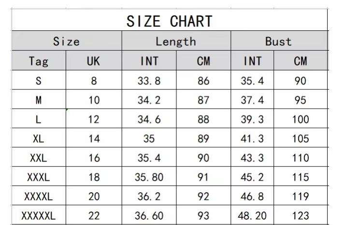The height and width of the screenshot is (225, 345).
Task: Select the UK size 16 cell
Action: [94, 158]
